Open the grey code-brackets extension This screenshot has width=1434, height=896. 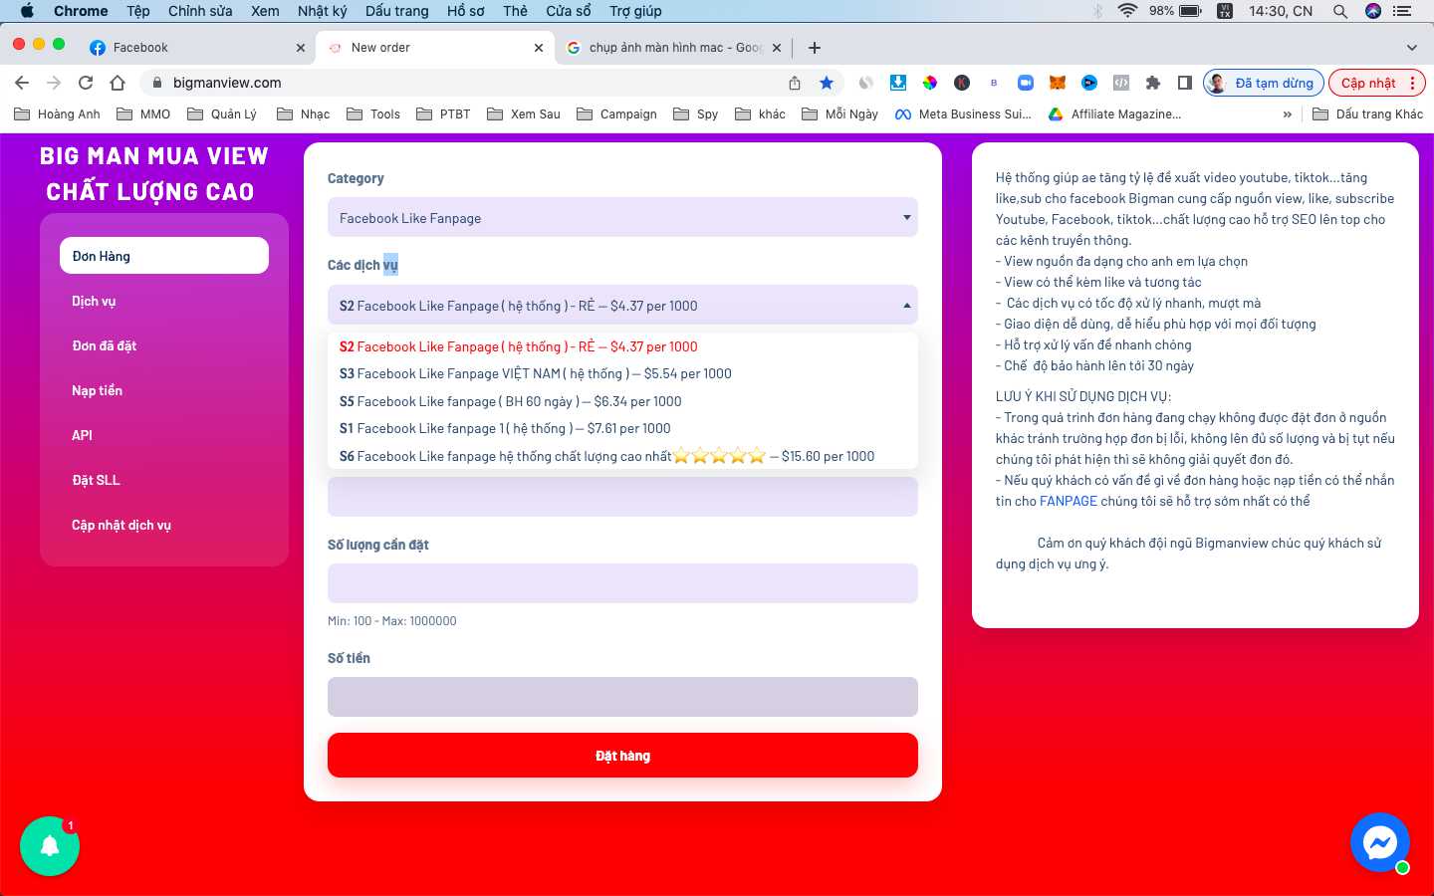click(x=1121, y=83)
